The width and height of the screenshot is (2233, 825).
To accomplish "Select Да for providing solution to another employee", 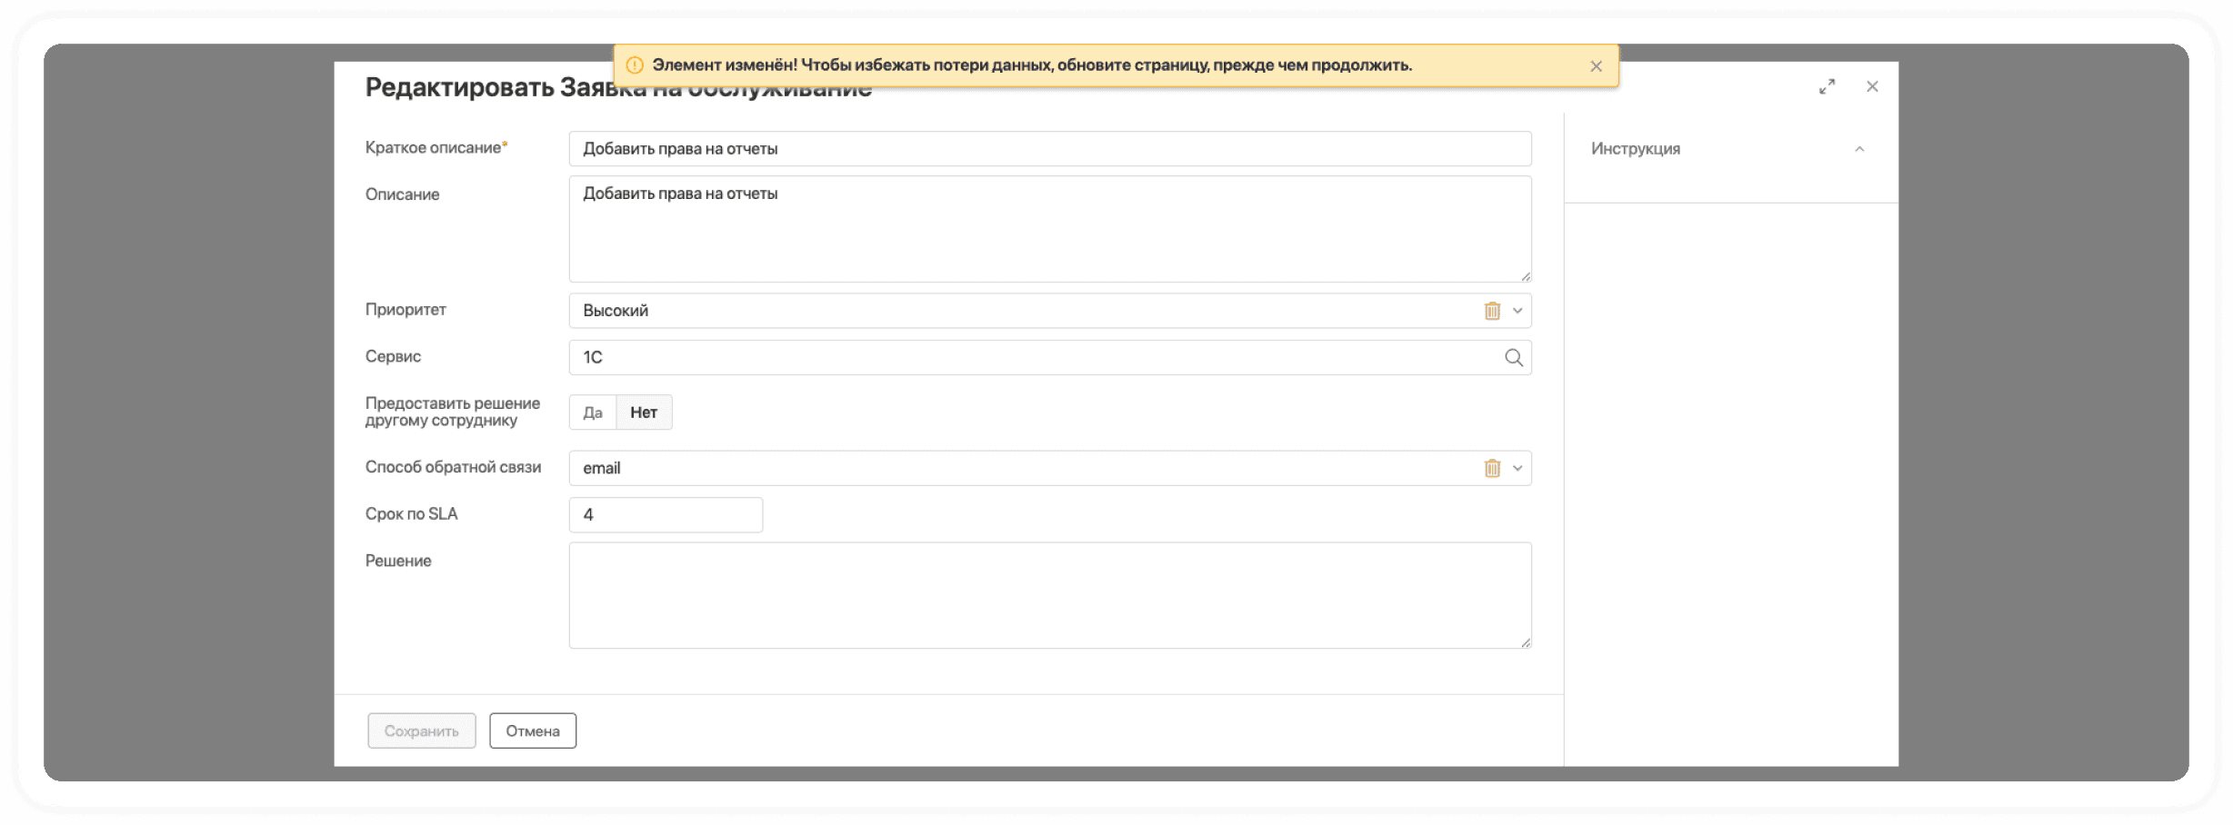I will 593,412.
